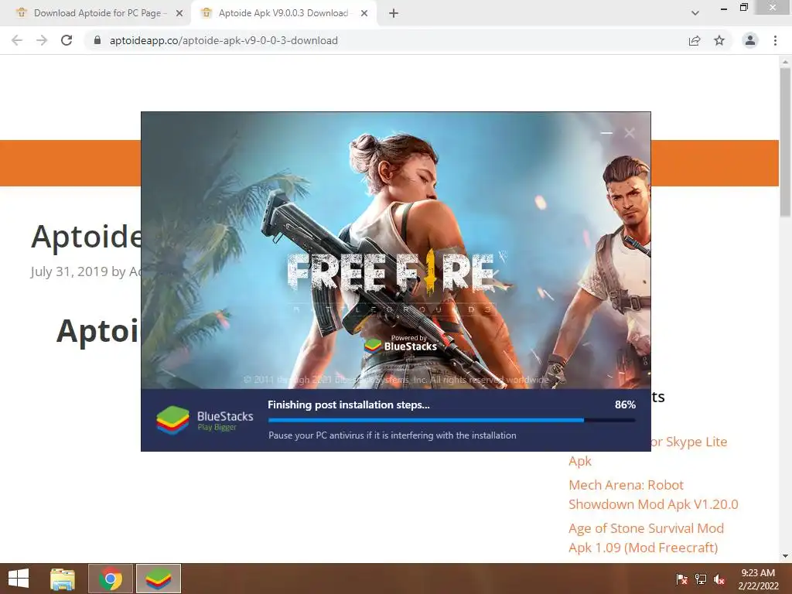
Task: Open the Skype Lite Apk link
Action: point(648,451)
